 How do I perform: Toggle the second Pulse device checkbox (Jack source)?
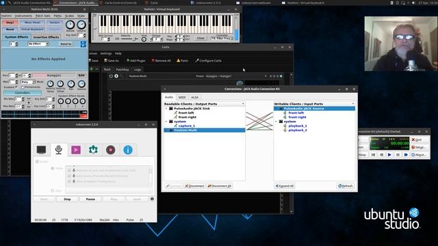pos(69,176)
